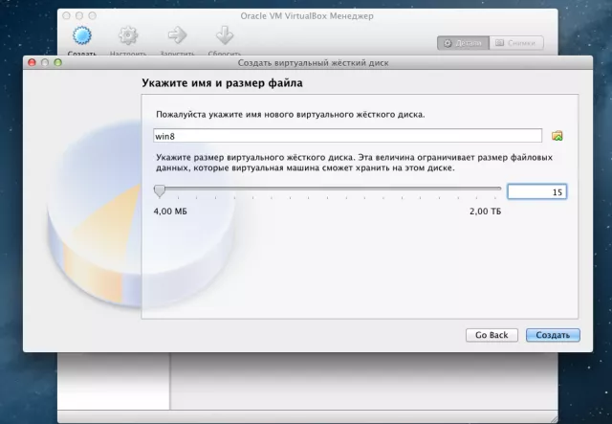Click the disk size value field showing 15
The width and height of the screenshot is (612, 424).
(x=536, y=191)
